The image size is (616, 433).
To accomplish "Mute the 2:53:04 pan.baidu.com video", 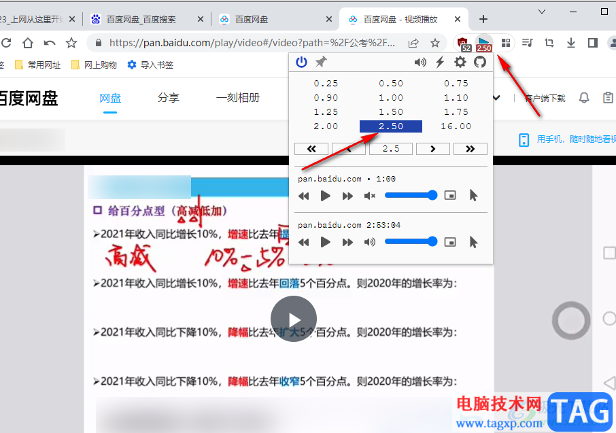I will [369, 242].
